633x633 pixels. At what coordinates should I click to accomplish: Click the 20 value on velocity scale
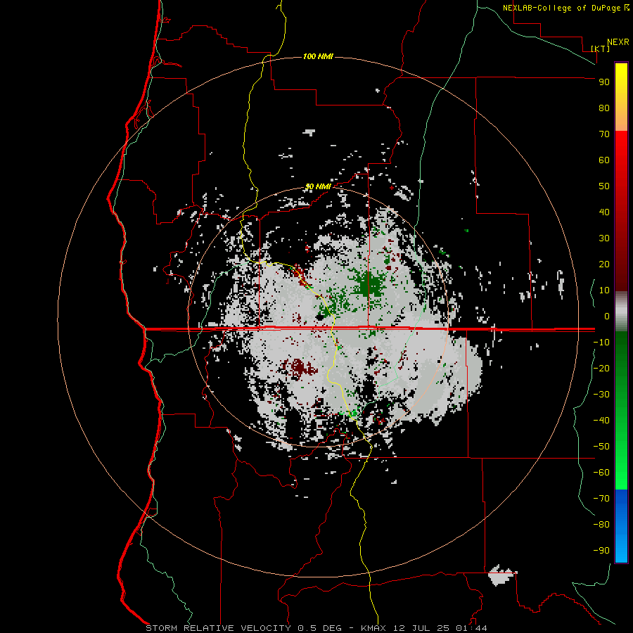coord(604,264)
